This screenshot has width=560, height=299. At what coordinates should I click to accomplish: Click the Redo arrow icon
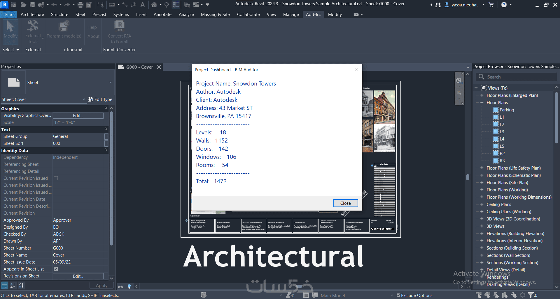click(x=67, y=5)
